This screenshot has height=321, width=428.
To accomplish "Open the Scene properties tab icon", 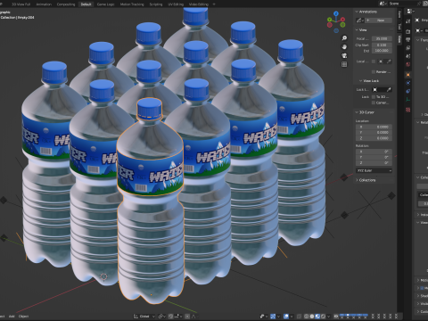I will point(408,56).
